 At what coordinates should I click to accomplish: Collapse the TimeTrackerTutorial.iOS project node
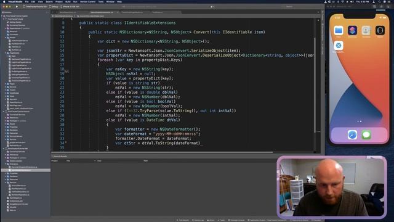3,149
